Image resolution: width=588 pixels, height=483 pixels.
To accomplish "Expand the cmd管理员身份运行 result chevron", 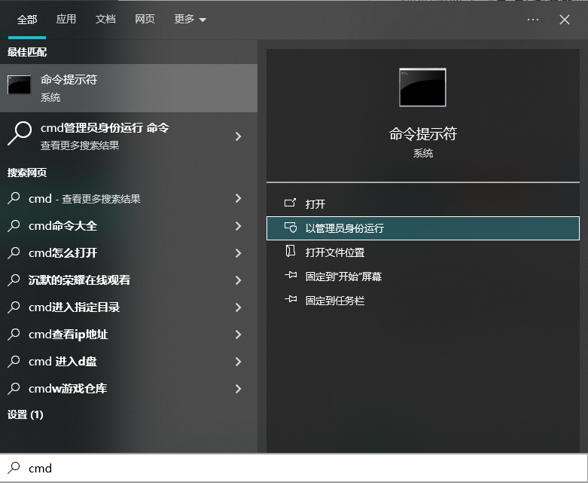I will [x=238, y=136].
